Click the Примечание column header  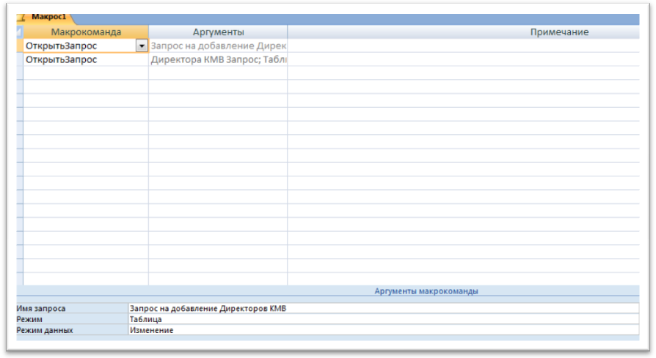coord(464,32)
